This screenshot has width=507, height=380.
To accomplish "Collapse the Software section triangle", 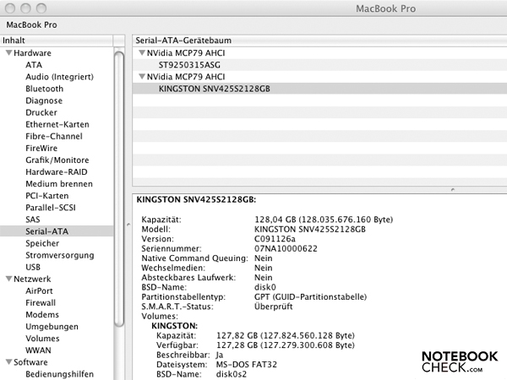I will (9, 362).
